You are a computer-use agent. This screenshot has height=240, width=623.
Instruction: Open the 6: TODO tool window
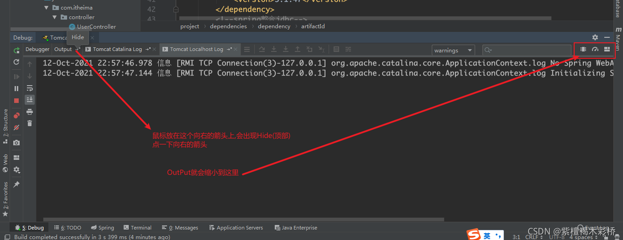[68, 228]
